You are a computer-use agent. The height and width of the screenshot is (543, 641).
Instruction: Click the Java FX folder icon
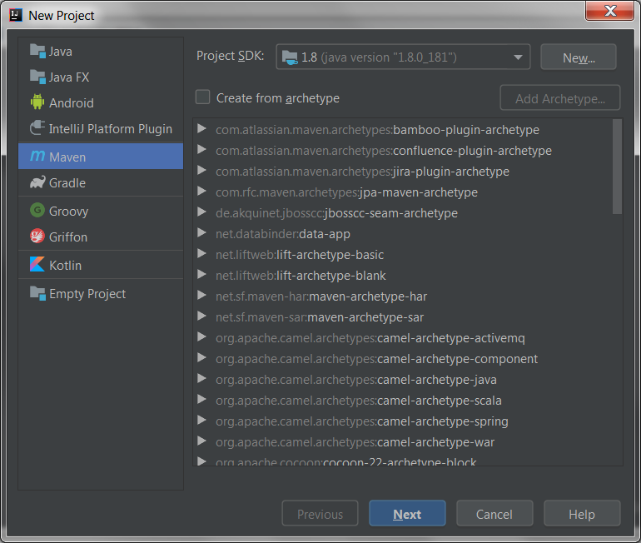37,77
